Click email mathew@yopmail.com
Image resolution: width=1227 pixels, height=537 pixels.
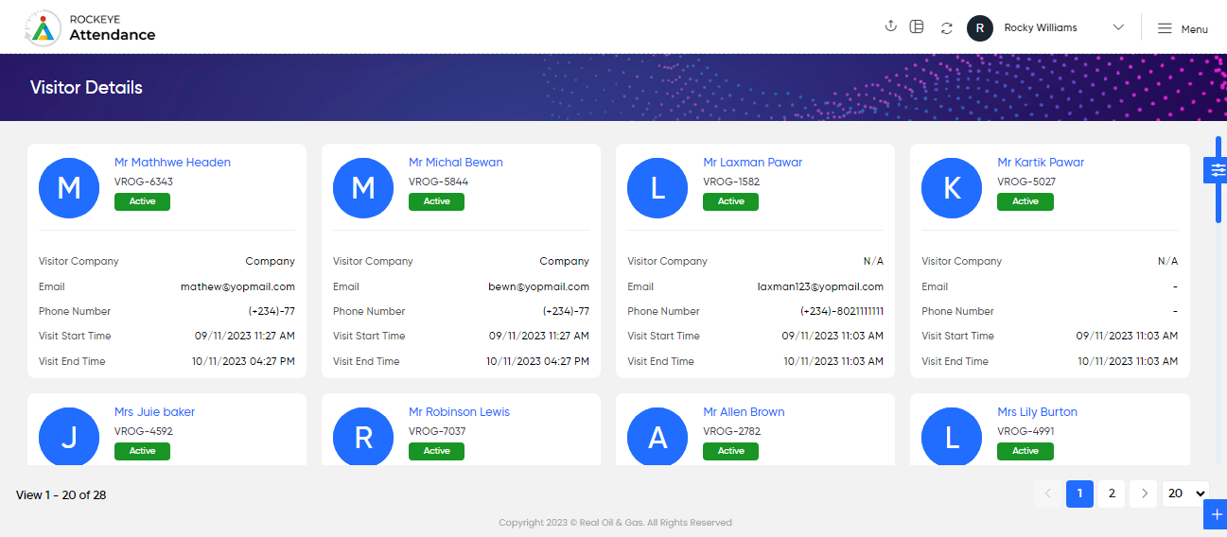point(237,286)
